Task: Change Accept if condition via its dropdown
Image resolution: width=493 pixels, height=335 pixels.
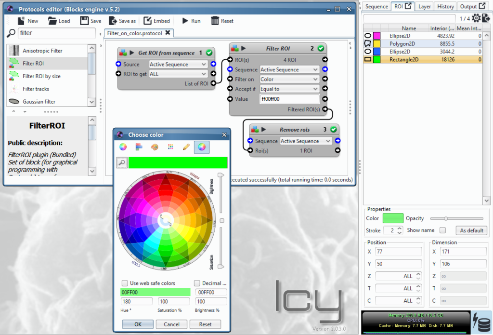Action: [x=289, y=89]
